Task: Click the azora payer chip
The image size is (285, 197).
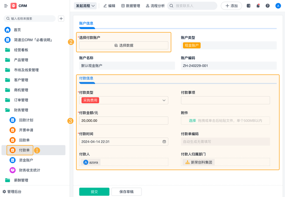Action: pyautogui.click(x=91, y=162)
